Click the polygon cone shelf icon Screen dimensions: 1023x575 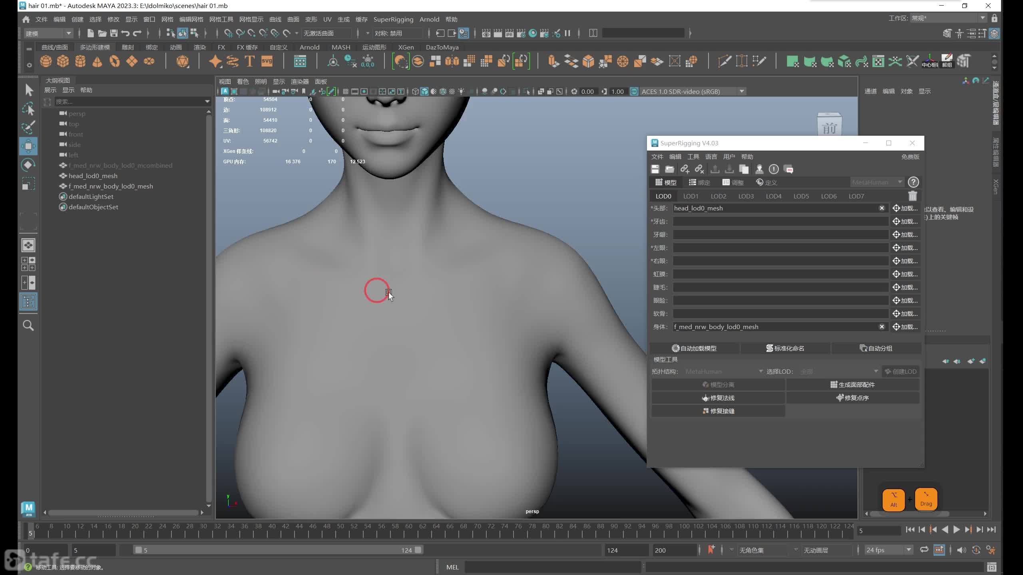(x=97, y=61)
